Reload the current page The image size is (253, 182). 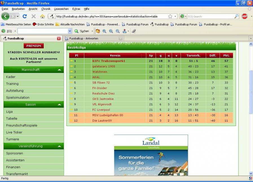25,16
